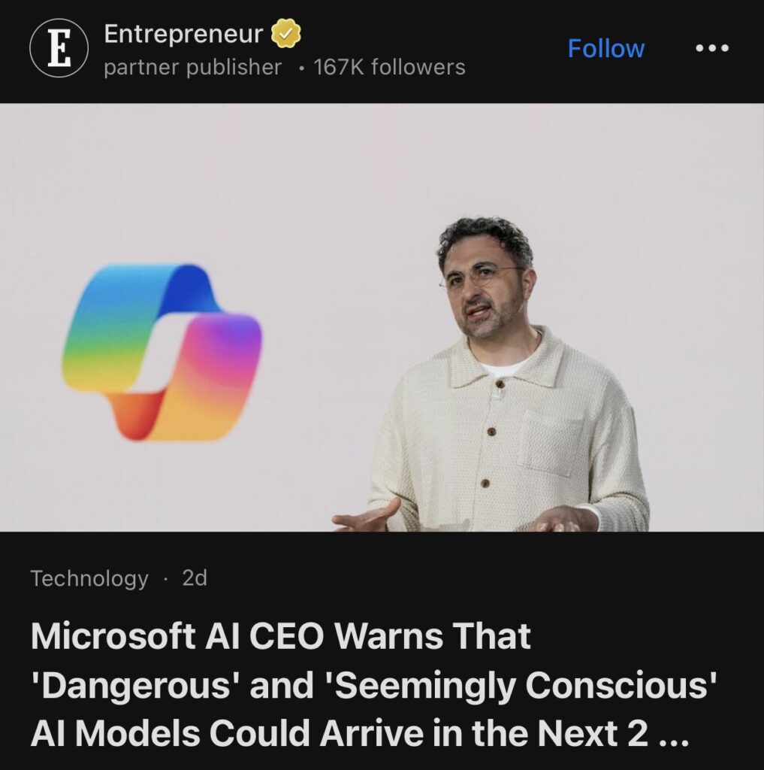View the 167K followers count
This screenshot has width=764, height=770.
click(389, 67)
